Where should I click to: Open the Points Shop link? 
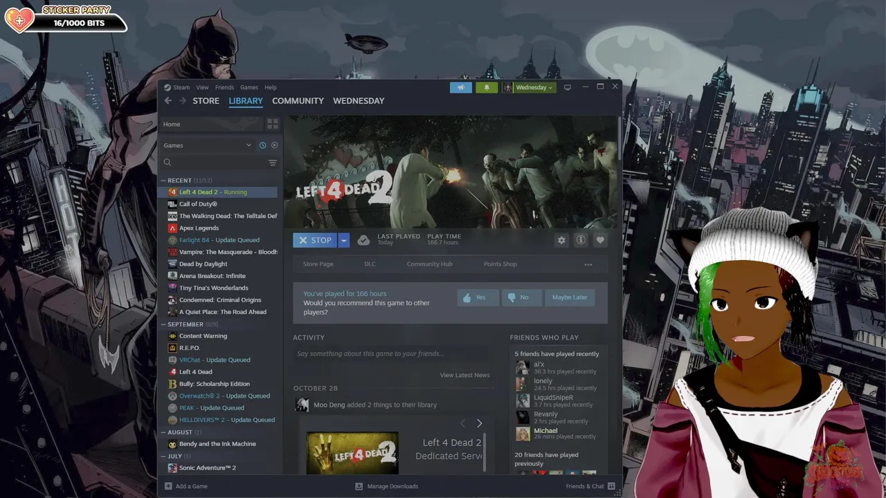500,264
